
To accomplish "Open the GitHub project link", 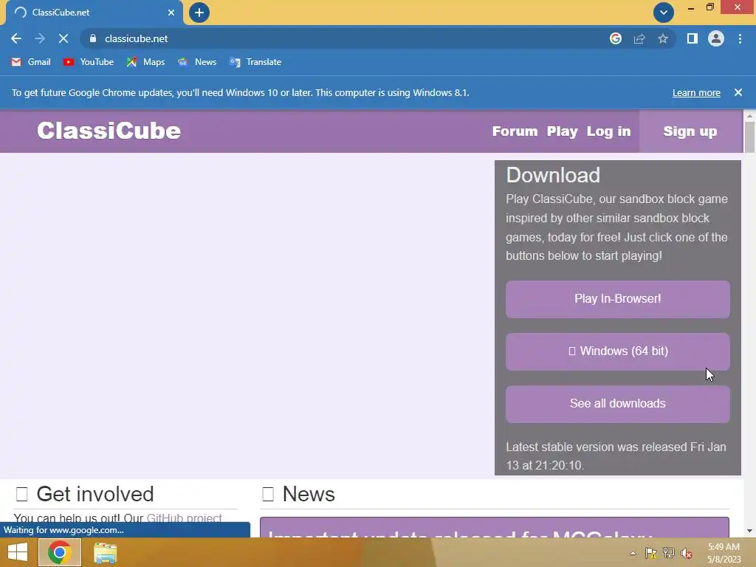I will point(184,518).
